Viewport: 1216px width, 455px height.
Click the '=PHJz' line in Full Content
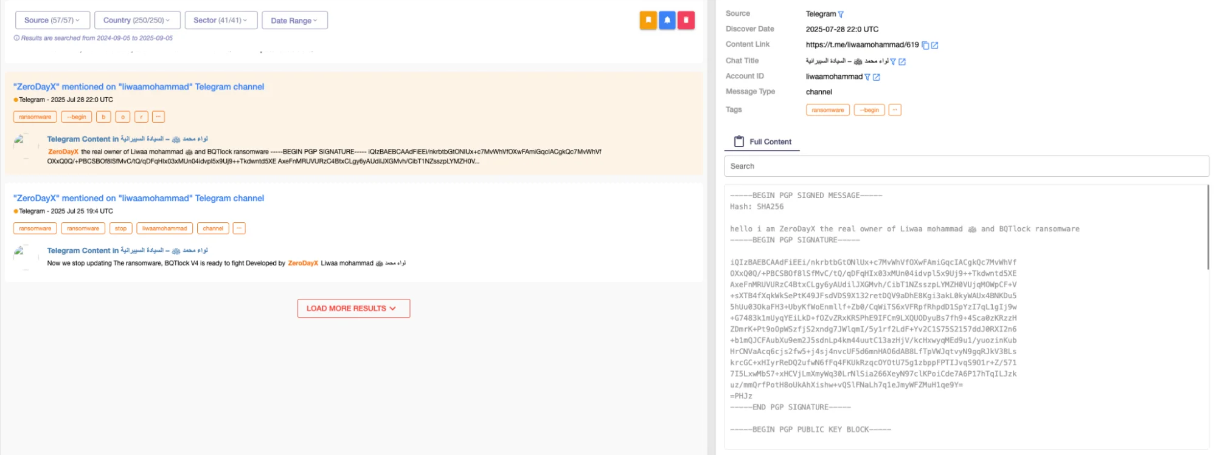(741, 396)
